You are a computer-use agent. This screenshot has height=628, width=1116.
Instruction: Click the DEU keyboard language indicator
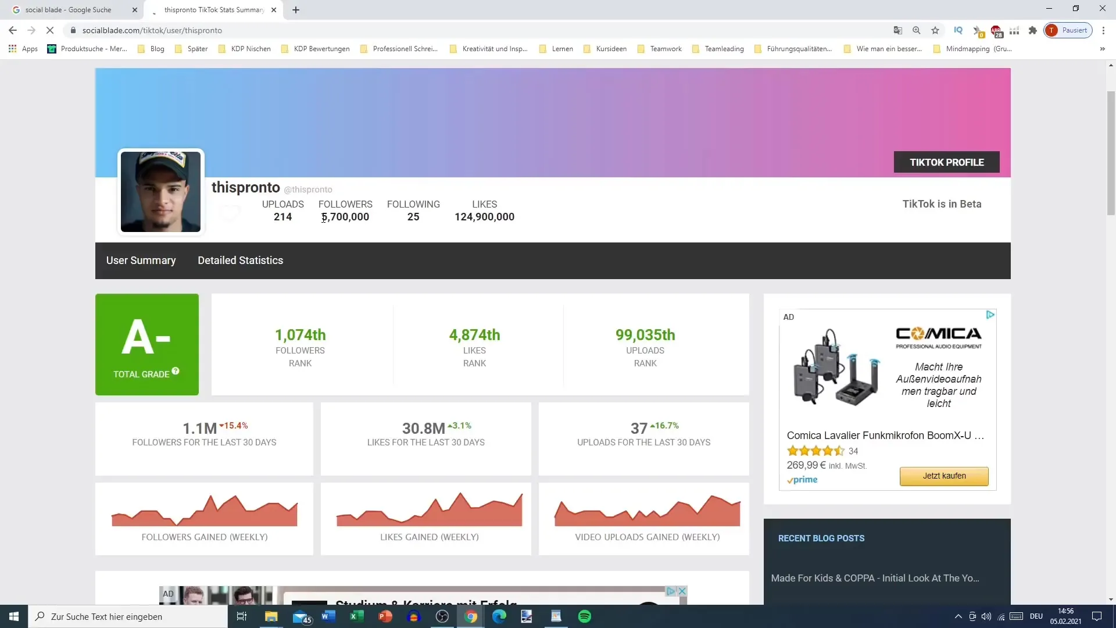click(1036, 616)
